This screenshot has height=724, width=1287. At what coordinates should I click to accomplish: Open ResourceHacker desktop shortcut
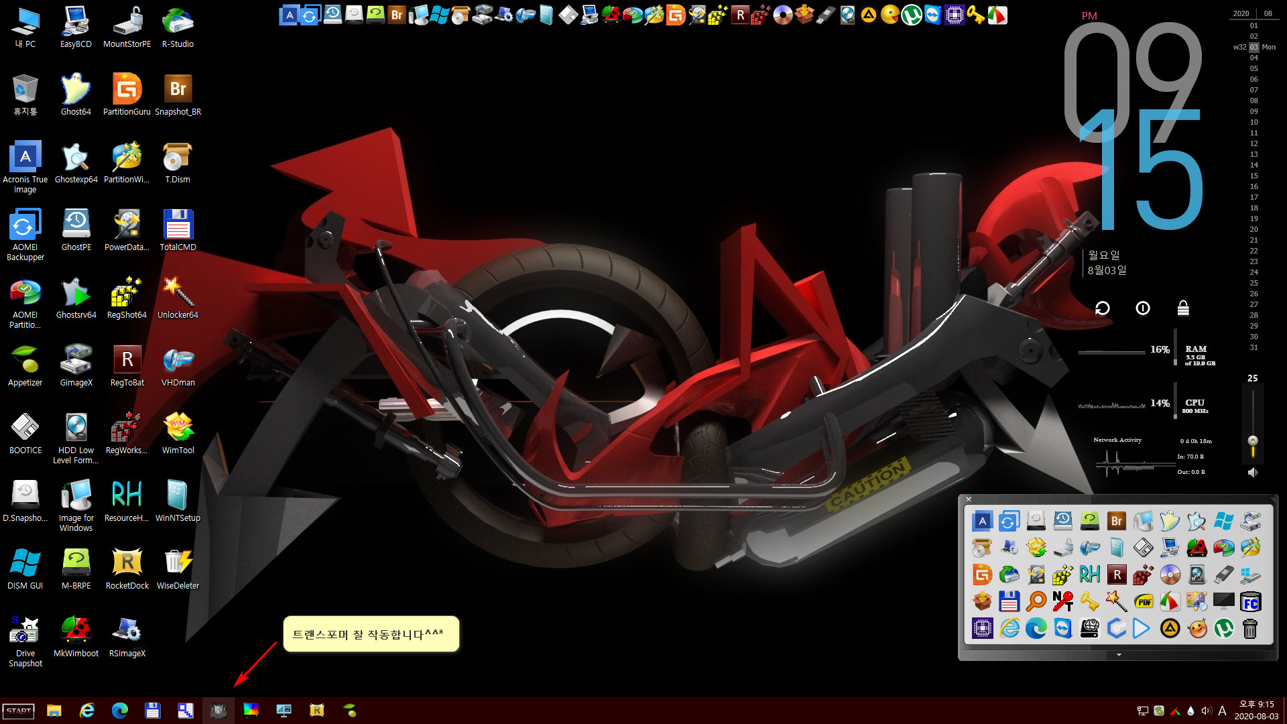(x=127, y=501)
